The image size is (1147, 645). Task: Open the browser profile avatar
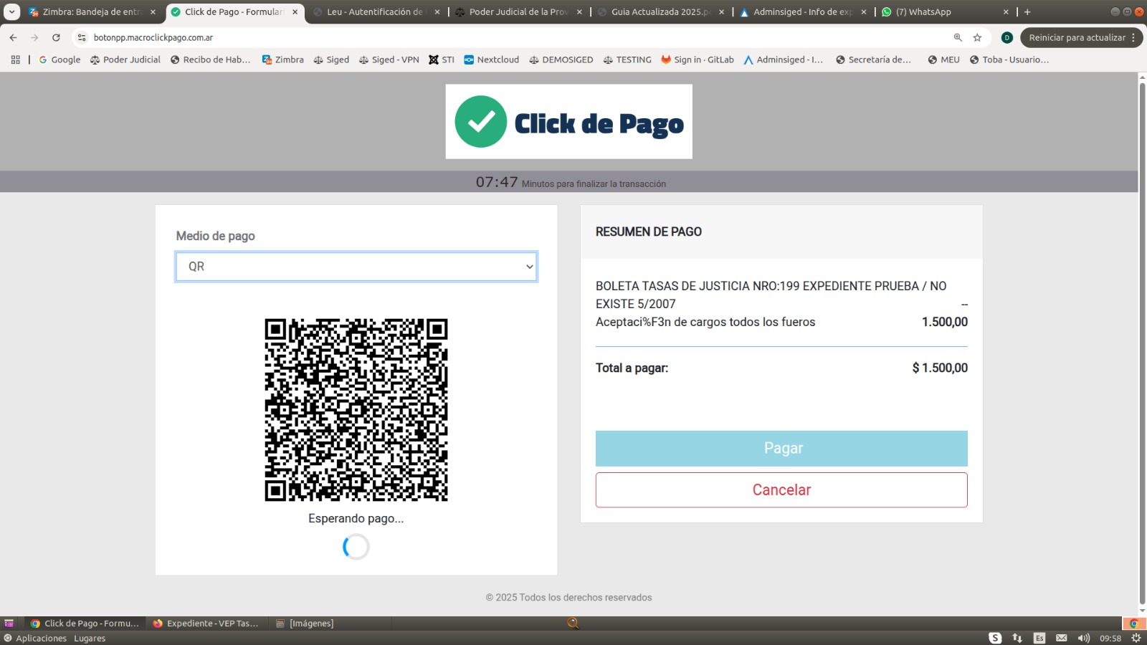1006,37
